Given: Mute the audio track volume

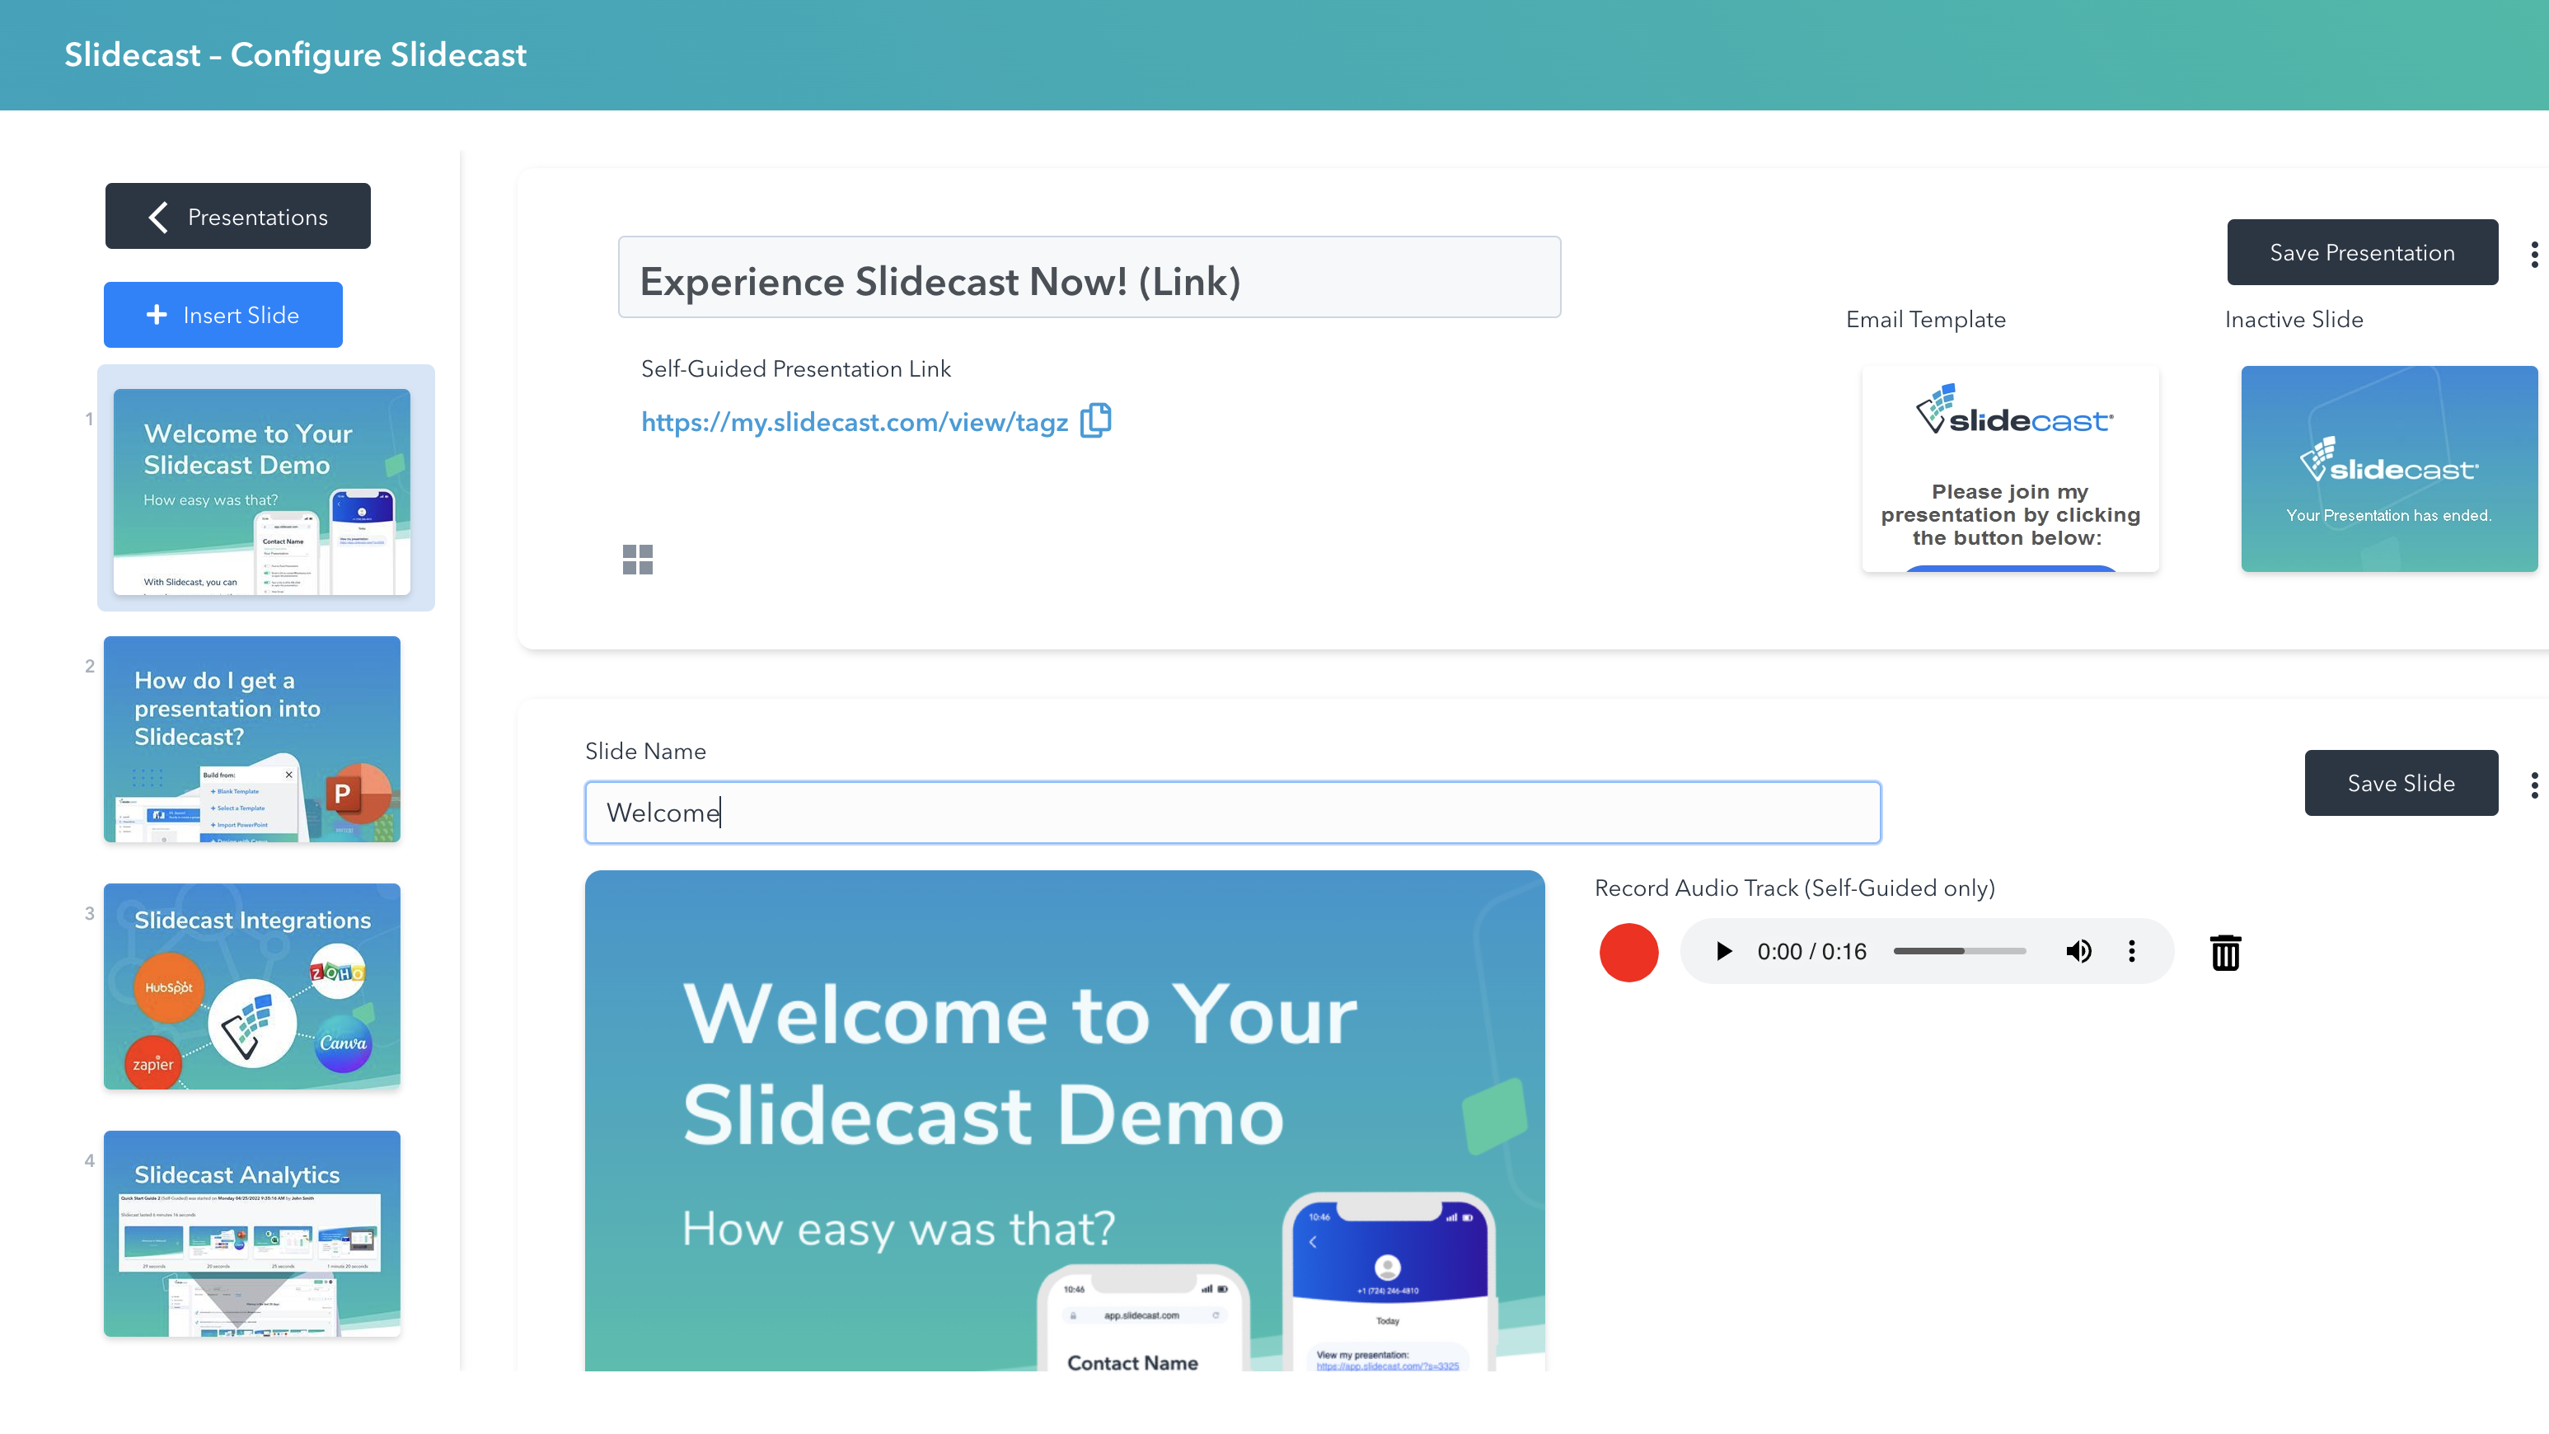Looking at the screenshot, I should tap(2079, 951).
